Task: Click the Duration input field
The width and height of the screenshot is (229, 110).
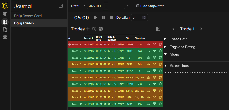Action: point(139,18)
